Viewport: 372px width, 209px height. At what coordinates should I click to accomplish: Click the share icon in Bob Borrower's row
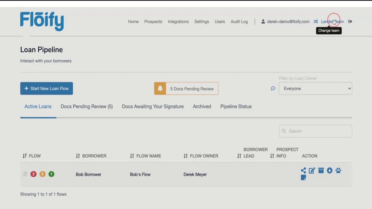pos(303,171)
